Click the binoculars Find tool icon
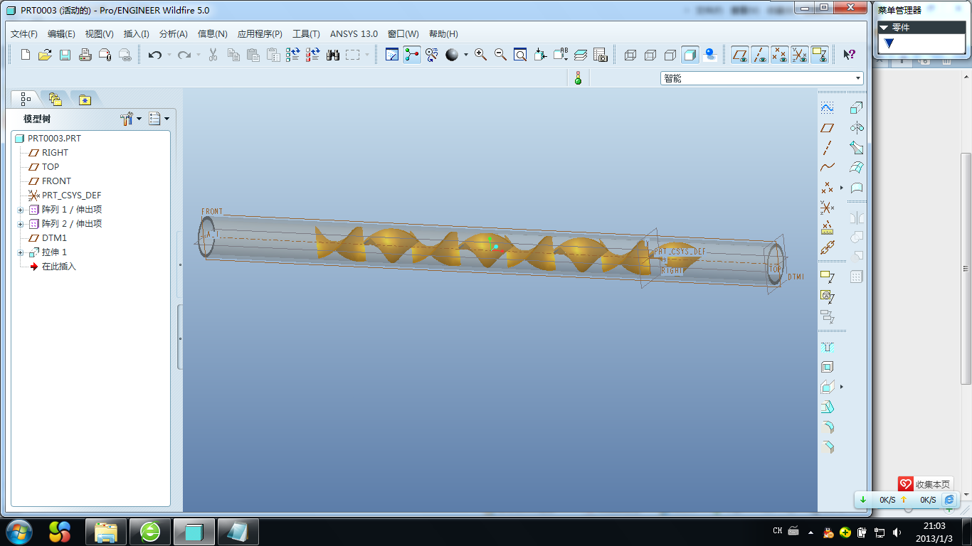The width and height of the screenshot is (972, 546). point(333,55)
